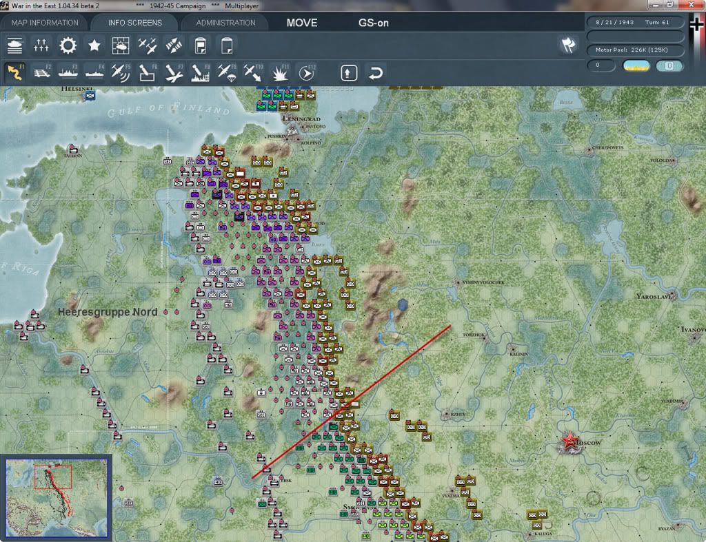Click the dark counter field showing 0
Image resolution: width=706 pixels, height=542 pixels.
click(601, 65)
